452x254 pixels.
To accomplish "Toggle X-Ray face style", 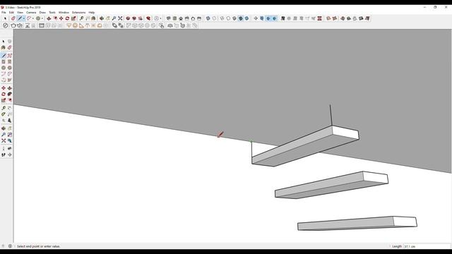I will 208,18.
